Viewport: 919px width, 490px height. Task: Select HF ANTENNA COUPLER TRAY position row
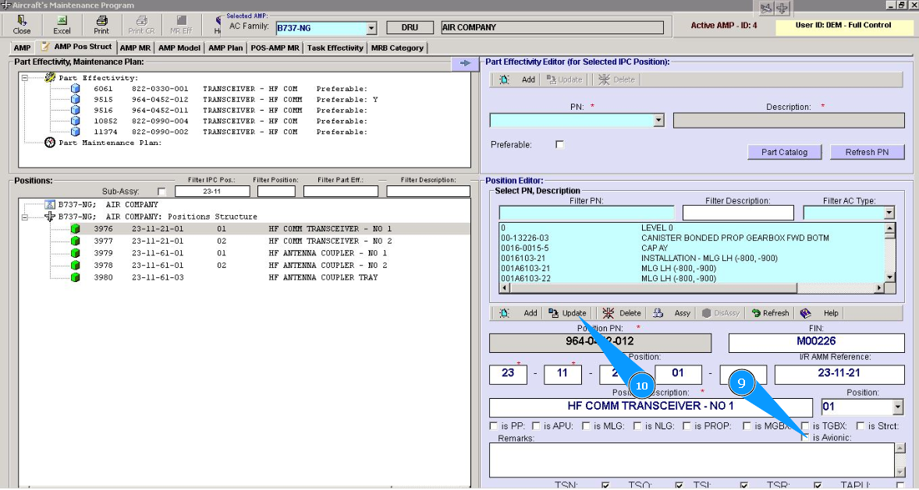click(323, 277)
